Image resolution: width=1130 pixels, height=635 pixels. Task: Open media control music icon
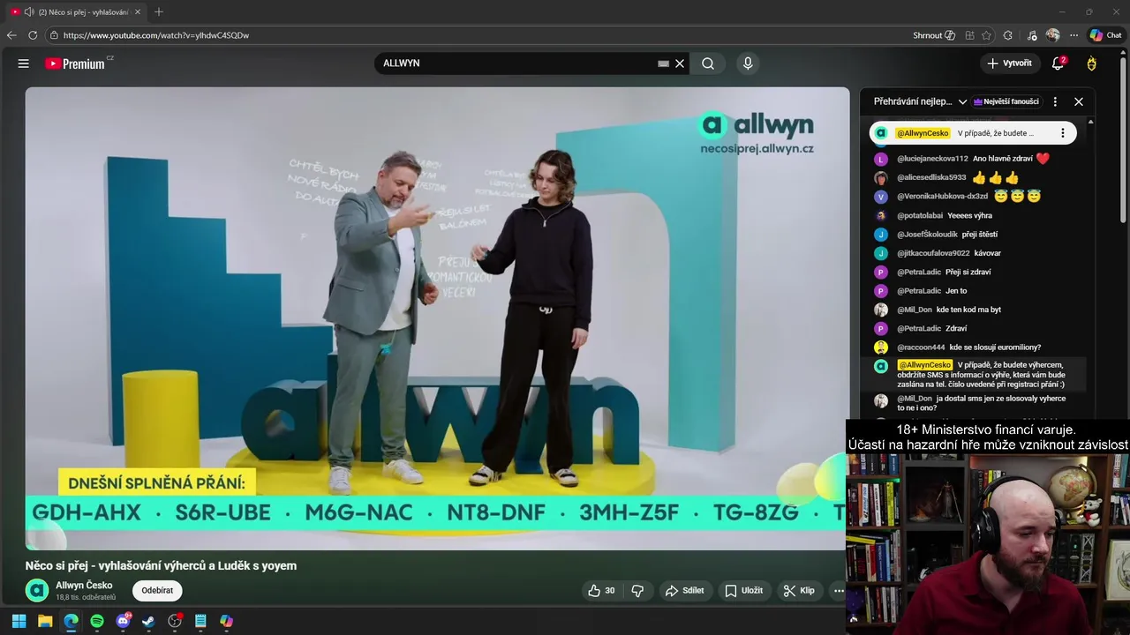click(x=1032, y=35)
